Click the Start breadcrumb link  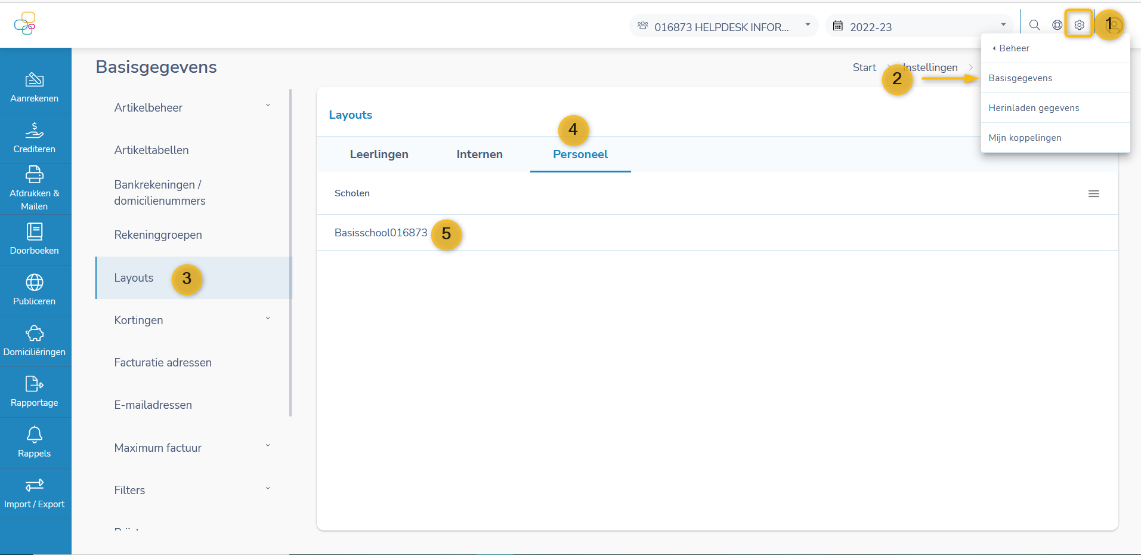864,67
